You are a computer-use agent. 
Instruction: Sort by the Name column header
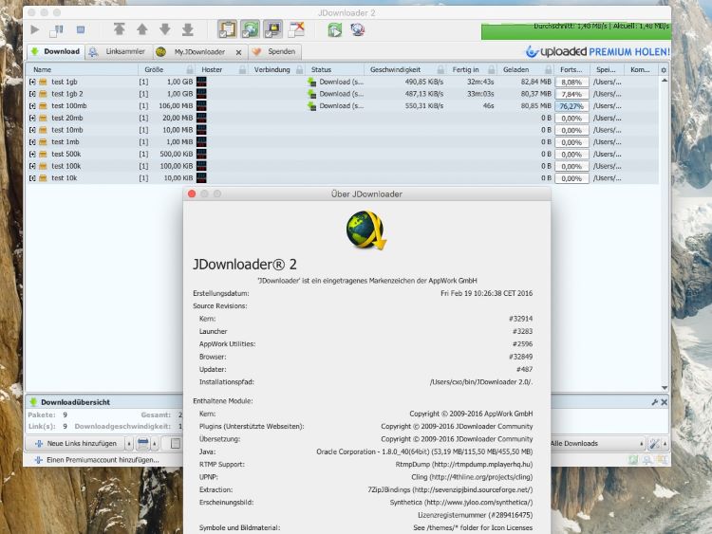click(x=82, y=69)
